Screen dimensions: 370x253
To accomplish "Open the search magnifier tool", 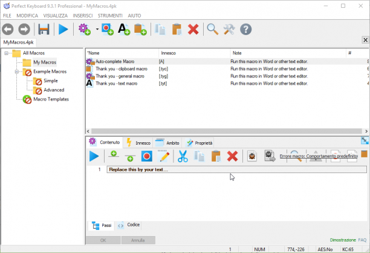I will 212,29.
